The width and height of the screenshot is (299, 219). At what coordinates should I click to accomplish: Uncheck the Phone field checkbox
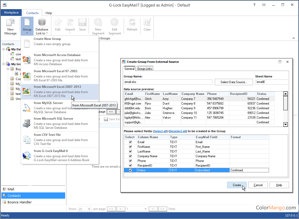pos(130,161)
